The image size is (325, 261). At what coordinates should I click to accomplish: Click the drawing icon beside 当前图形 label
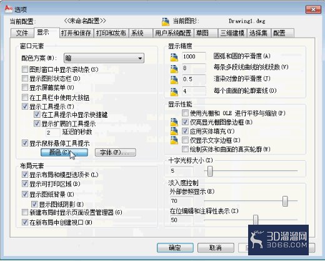pyautogui.click(x=166, y=22)
